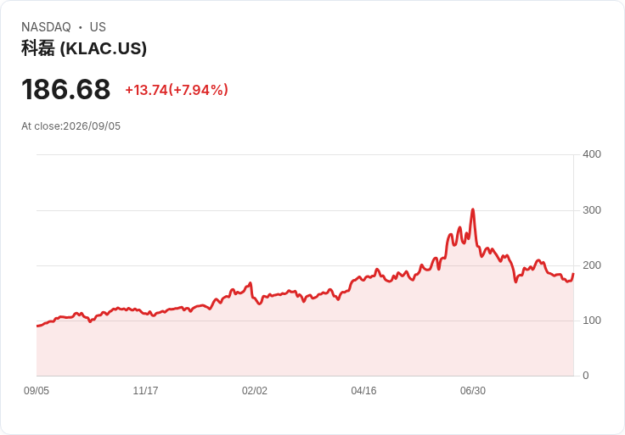Click the 09/05 x-axis date label

click(x=37, y=391)
